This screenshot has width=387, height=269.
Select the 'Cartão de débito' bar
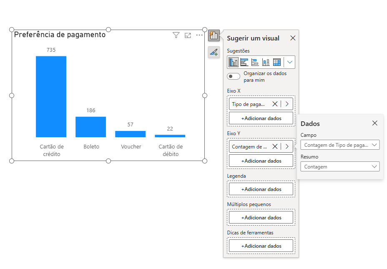170,136
